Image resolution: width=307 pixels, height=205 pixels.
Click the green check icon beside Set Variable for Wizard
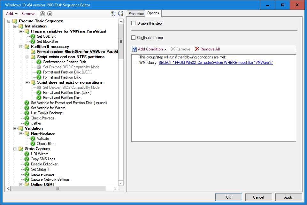(27, 108)
